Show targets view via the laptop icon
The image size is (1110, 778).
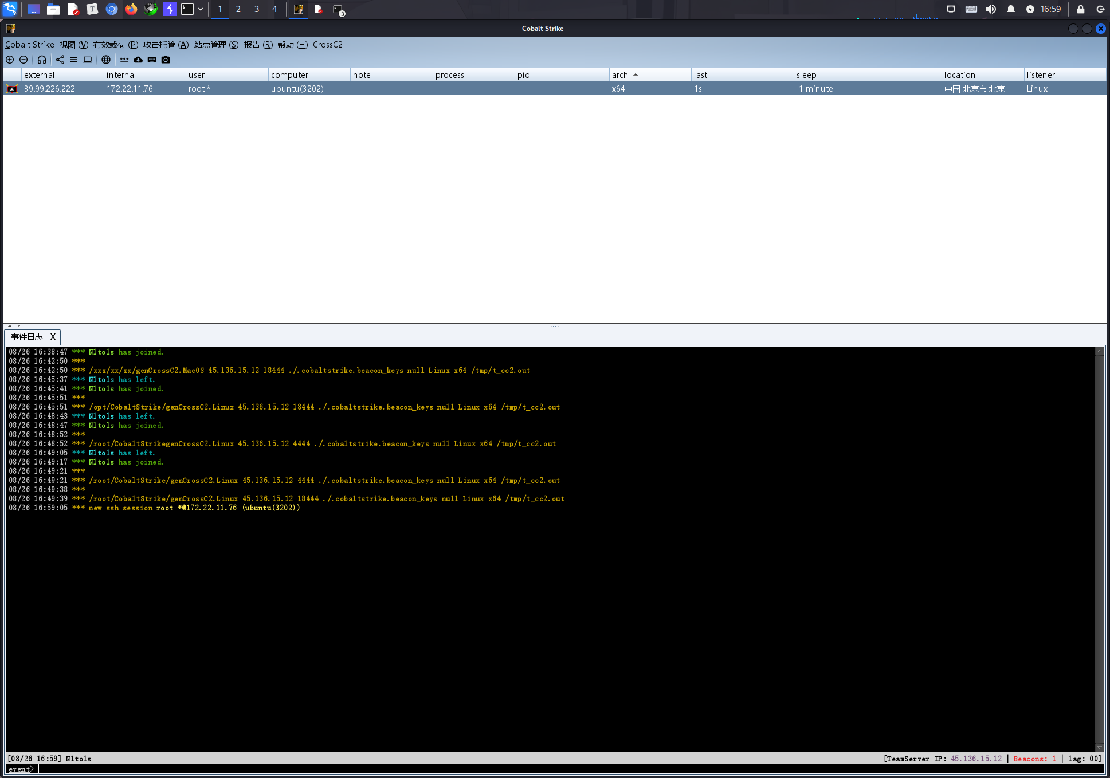coord(88,60)
